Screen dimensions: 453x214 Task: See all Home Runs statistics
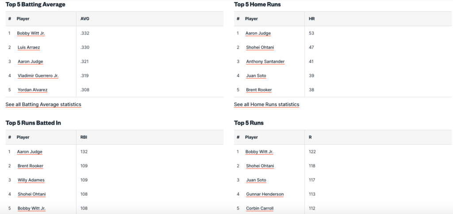[266, 104]
